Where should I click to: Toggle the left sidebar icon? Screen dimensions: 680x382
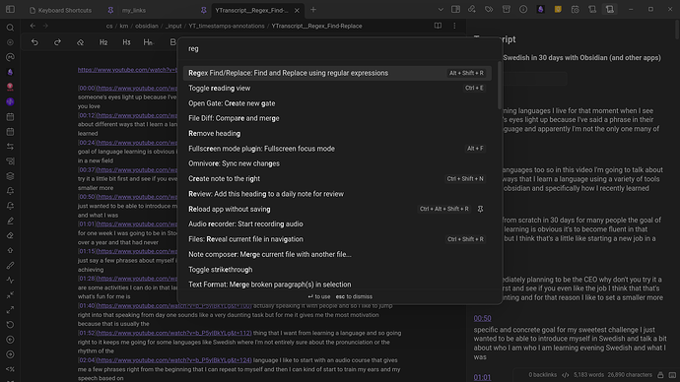point(10,10)
